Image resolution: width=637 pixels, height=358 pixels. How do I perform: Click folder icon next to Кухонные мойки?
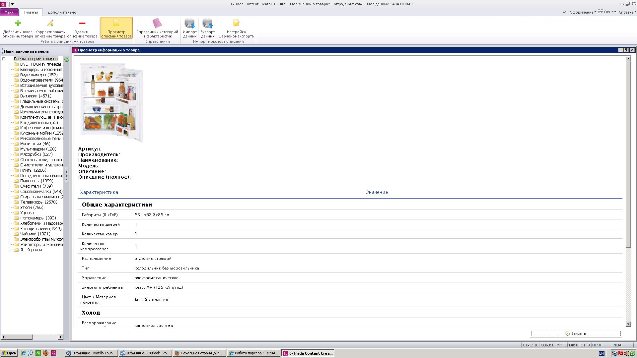(16, 133)
